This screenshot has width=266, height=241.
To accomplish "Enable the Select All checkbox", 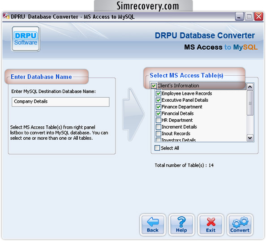I will (157, 148).
